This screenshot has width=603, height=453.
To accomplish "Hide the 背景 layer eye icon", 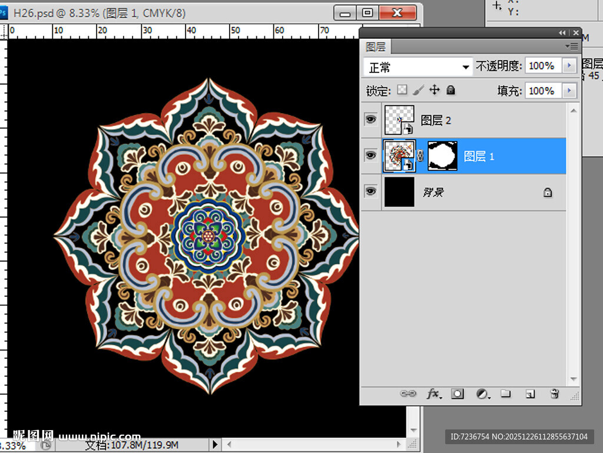I will coord(371,191).
